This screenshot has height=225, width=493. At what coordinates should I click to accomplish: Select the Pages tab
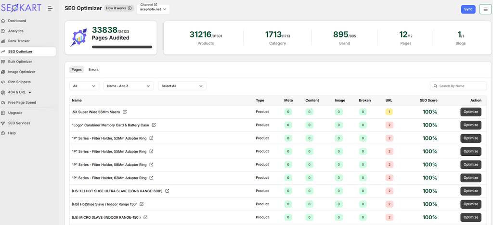click(x=77, y=70)
